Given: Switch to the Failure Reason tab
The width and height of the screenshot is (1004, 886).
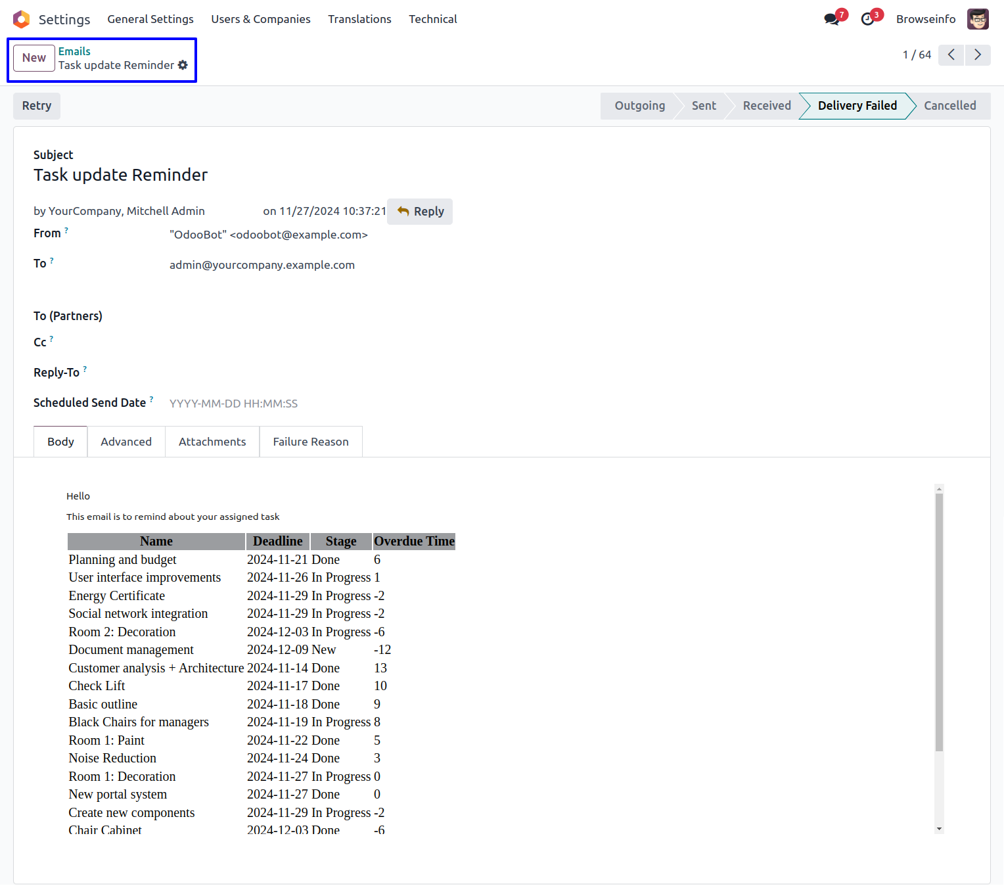Looking at the screenshot, I should click(x=311, y=442).
